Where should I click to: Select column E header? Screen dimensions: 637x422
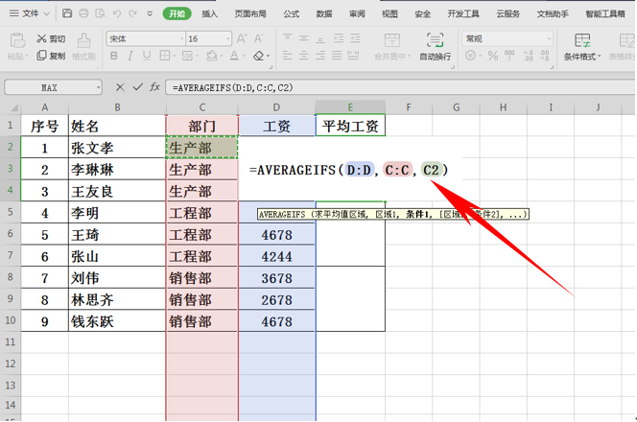(350, 107)
